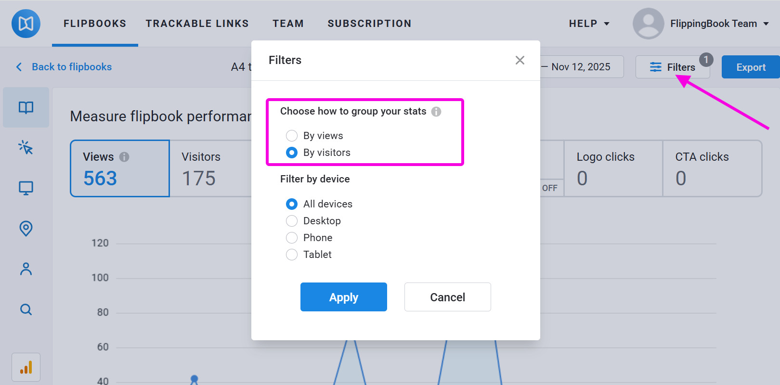
Task: Go to the Subscription tab
Action: pos(369,24)
